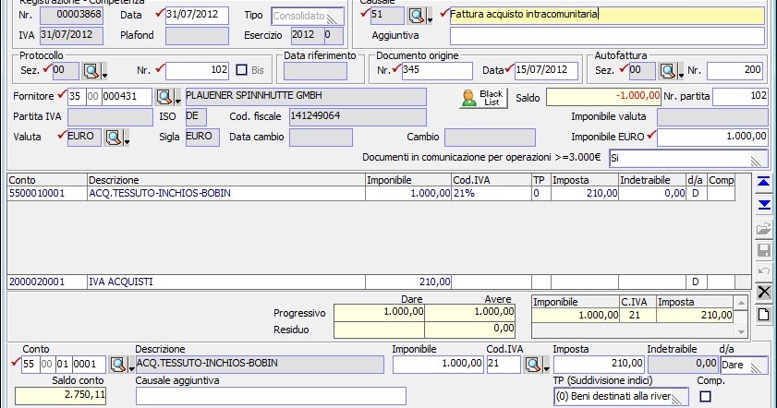Jump to last row with bottom arrow icon
Screen dimensions: 777x408
764,205
